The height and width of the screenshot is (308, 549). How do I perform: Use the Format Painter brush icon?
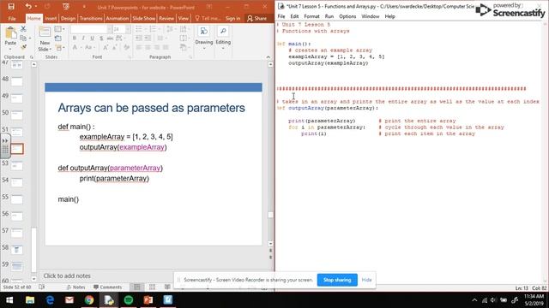pos(23,47)
